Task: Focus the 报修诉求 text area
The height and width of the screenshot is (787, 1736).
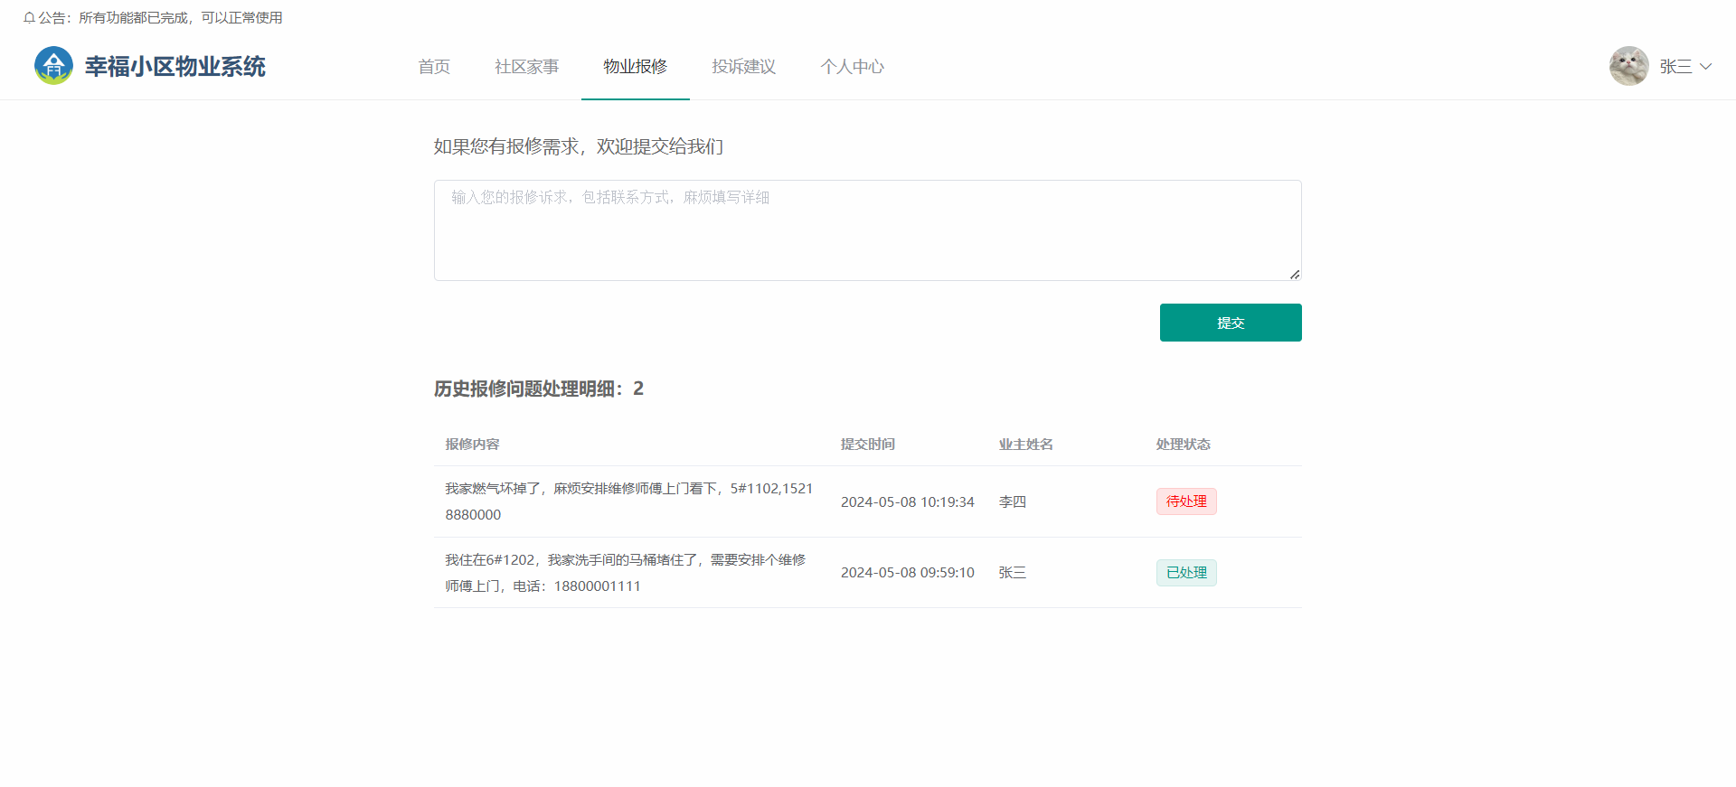Action: (868, 230)
